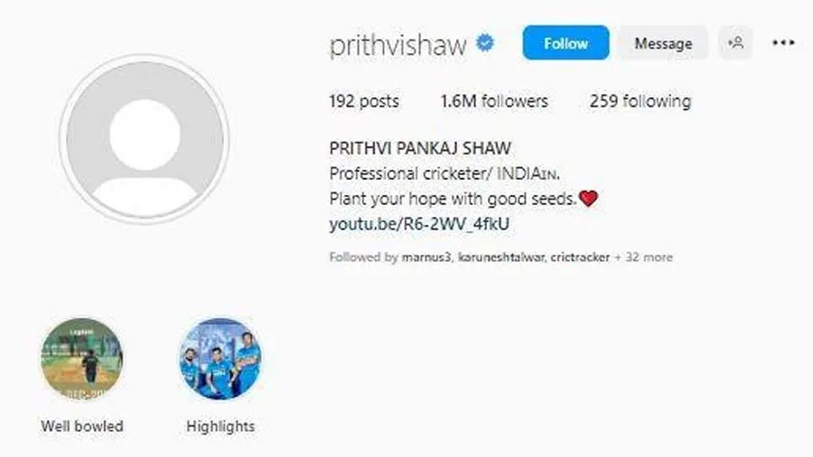View the 192 posts count
This screenshot has height=457, width=813.
coord(364,101)
